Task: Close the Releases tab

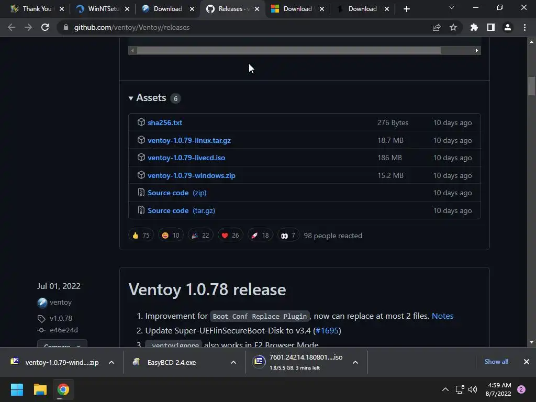Action: [257, 9]
